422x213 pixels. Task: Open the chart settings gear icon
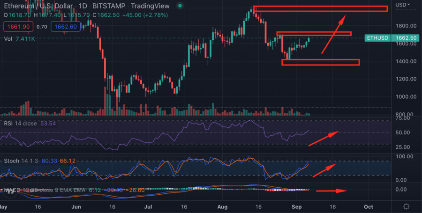pos(406,206)
